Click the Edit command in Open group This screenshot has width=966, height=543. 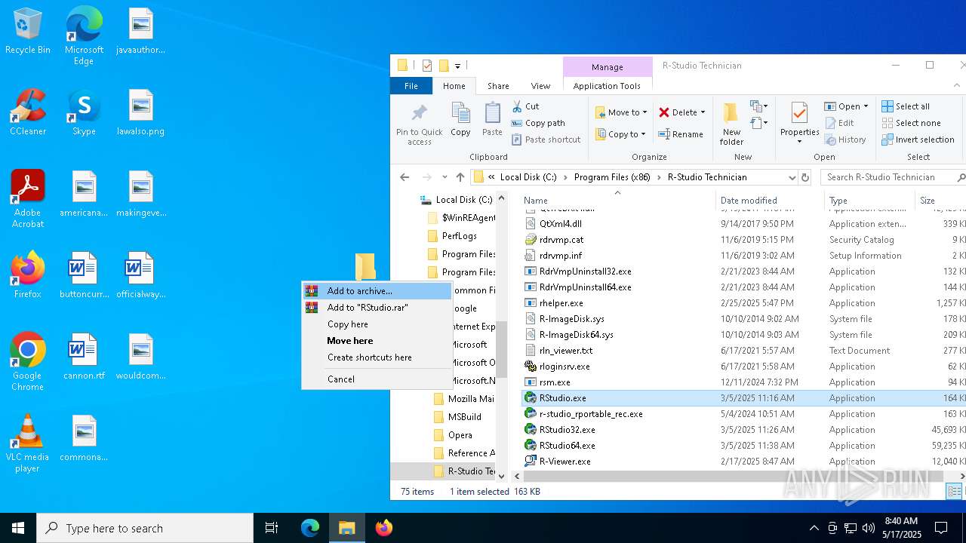839,123
